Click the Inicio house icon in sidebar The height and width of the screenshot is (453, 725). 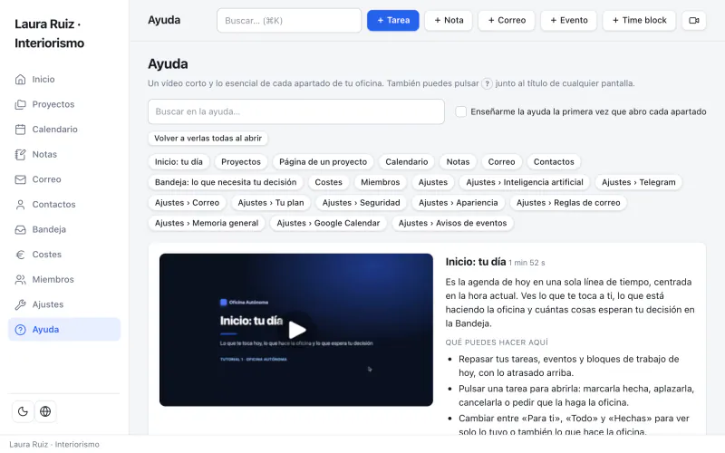20,80
